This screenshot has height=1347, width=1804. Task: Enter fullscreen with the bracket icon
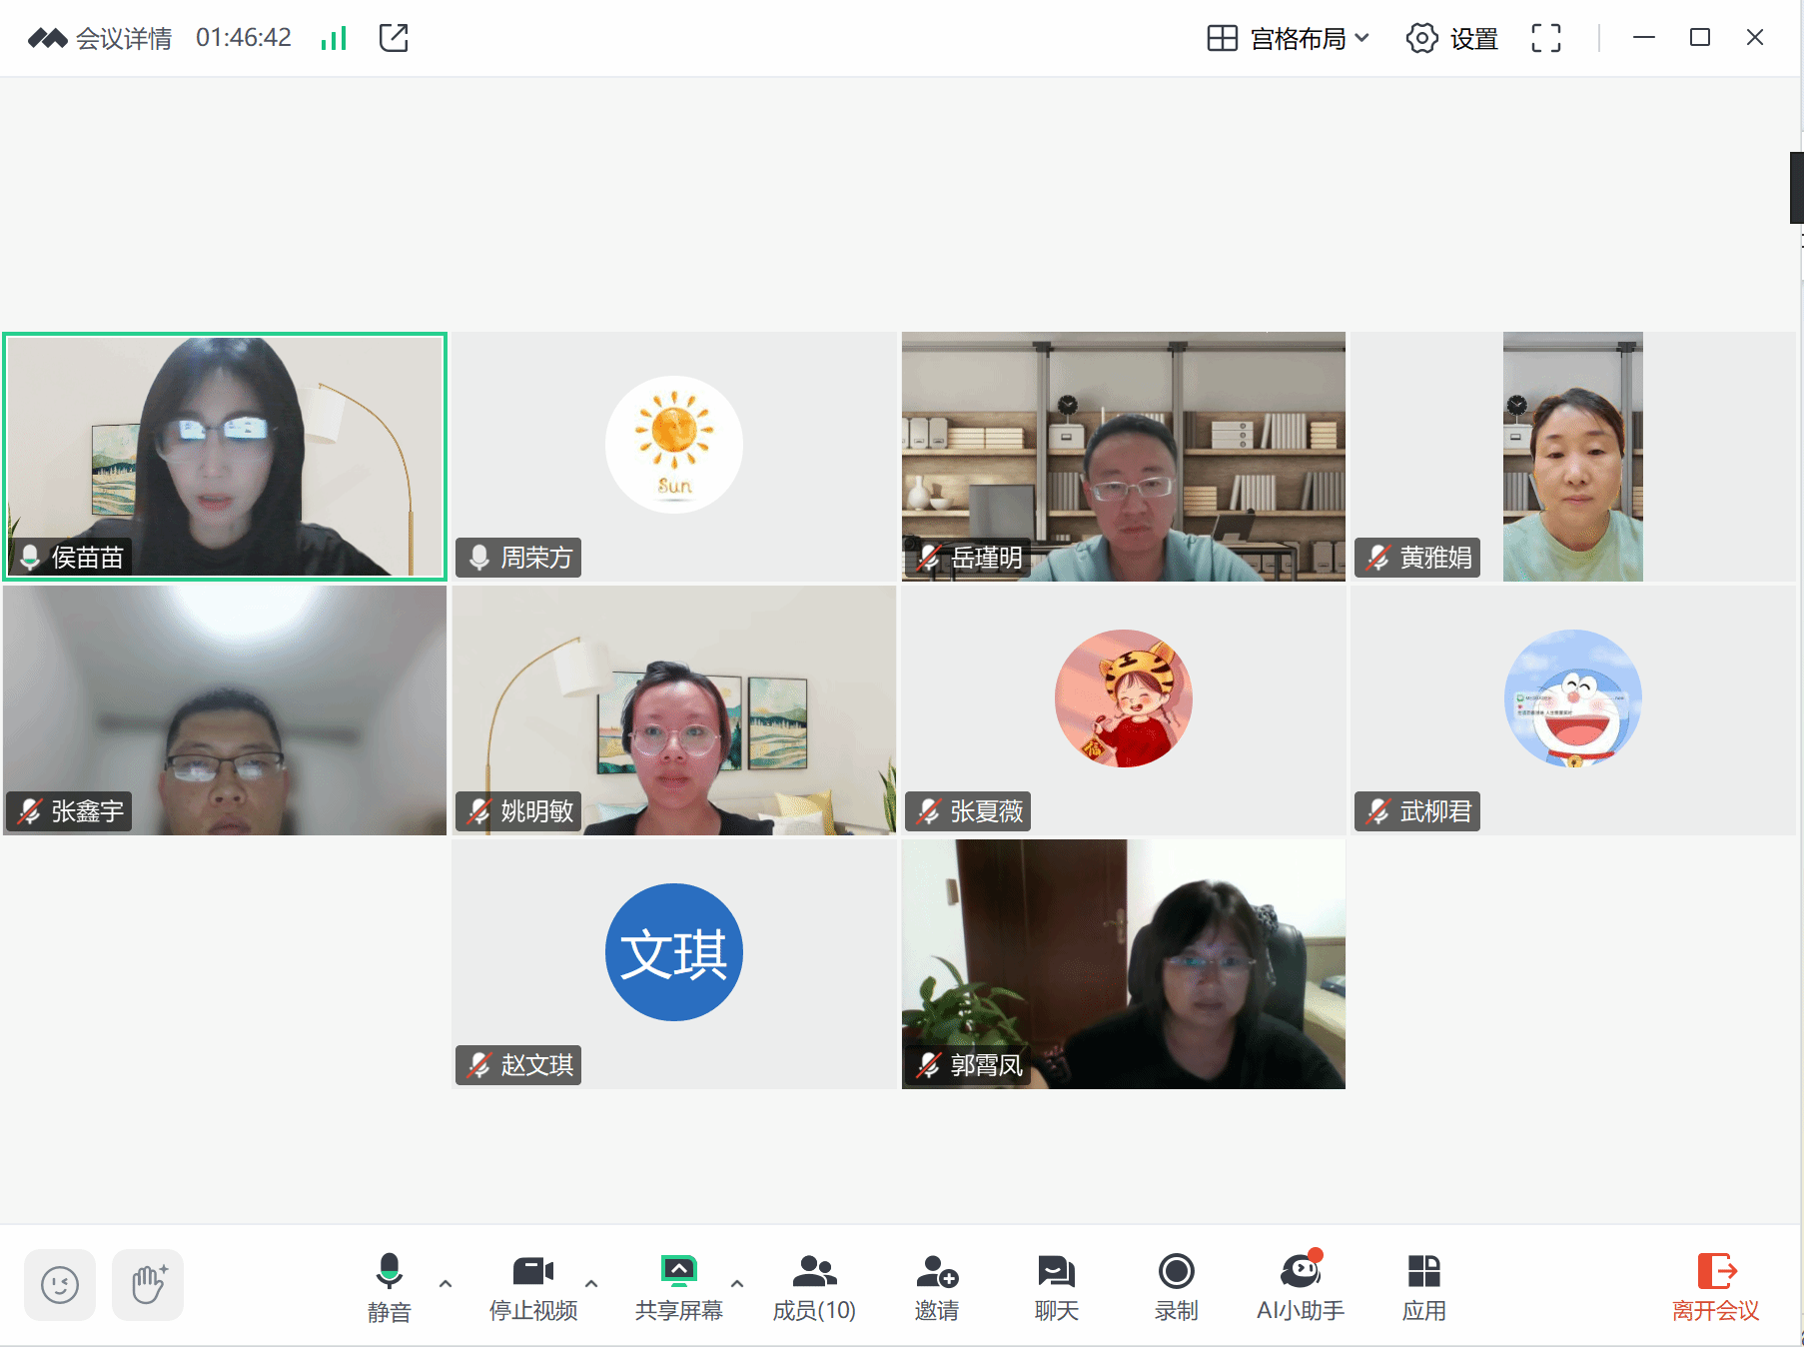point(1545,38)
